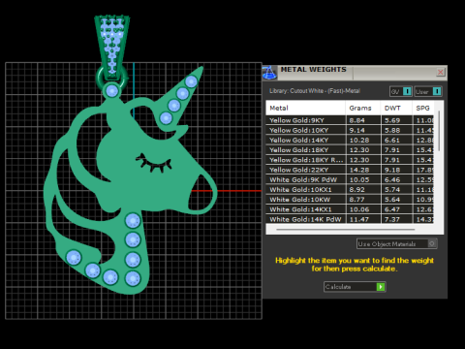The image size is (465, 349).
Task: Toggle the Use Object Materials option
Action: (397, 243)
